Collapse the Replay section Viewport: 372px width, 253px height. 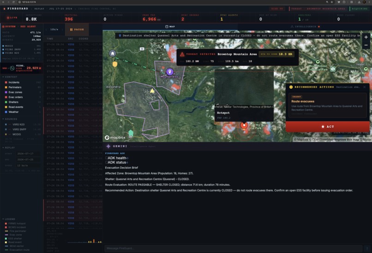9,147
